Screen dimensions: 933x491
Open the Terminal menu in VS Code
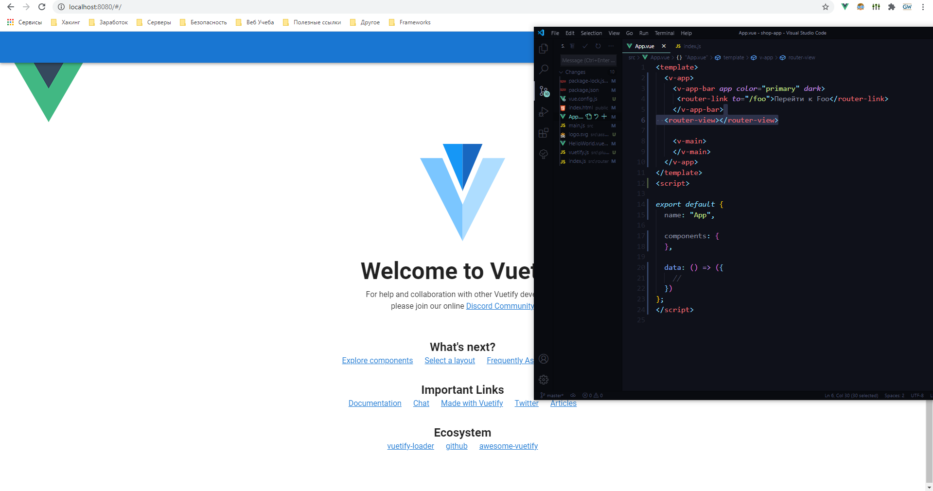click(664, 33)
